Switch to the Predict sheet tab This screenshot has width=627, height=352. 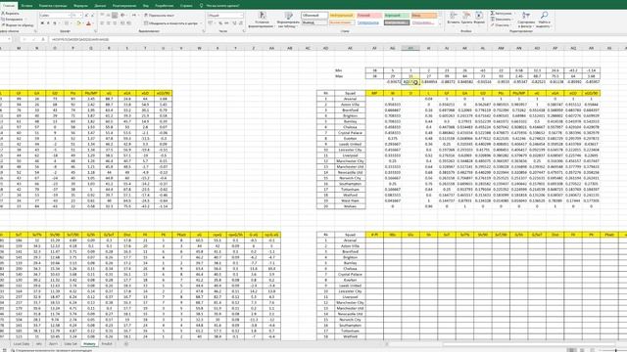(107, 343)
